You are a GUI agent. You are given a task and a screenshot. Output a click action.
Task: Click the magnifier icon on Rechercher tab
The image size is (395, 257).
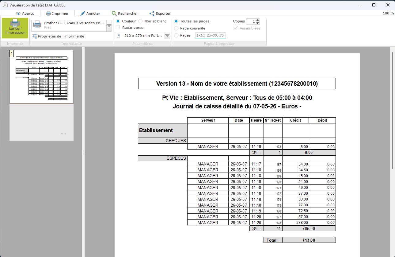coord(114,14)
